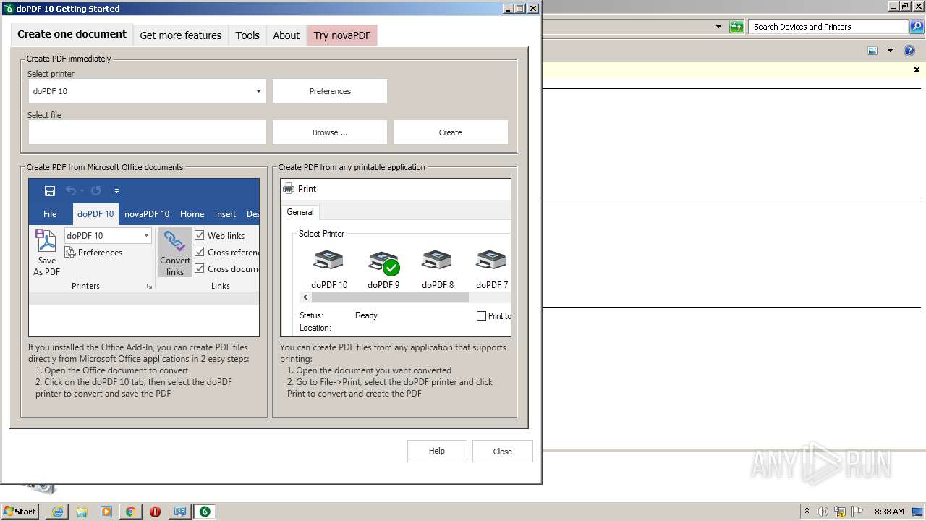This screenshot has width=926, height=521.
Task: Click the printer list horizontal scrollbar
Action: tap(390, 297)
